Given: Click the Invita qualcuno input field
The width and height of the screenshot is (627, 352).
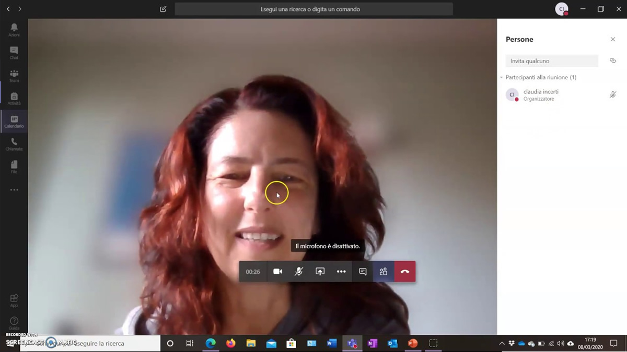Looking at the screenshot, I should [x=551, y=61].
